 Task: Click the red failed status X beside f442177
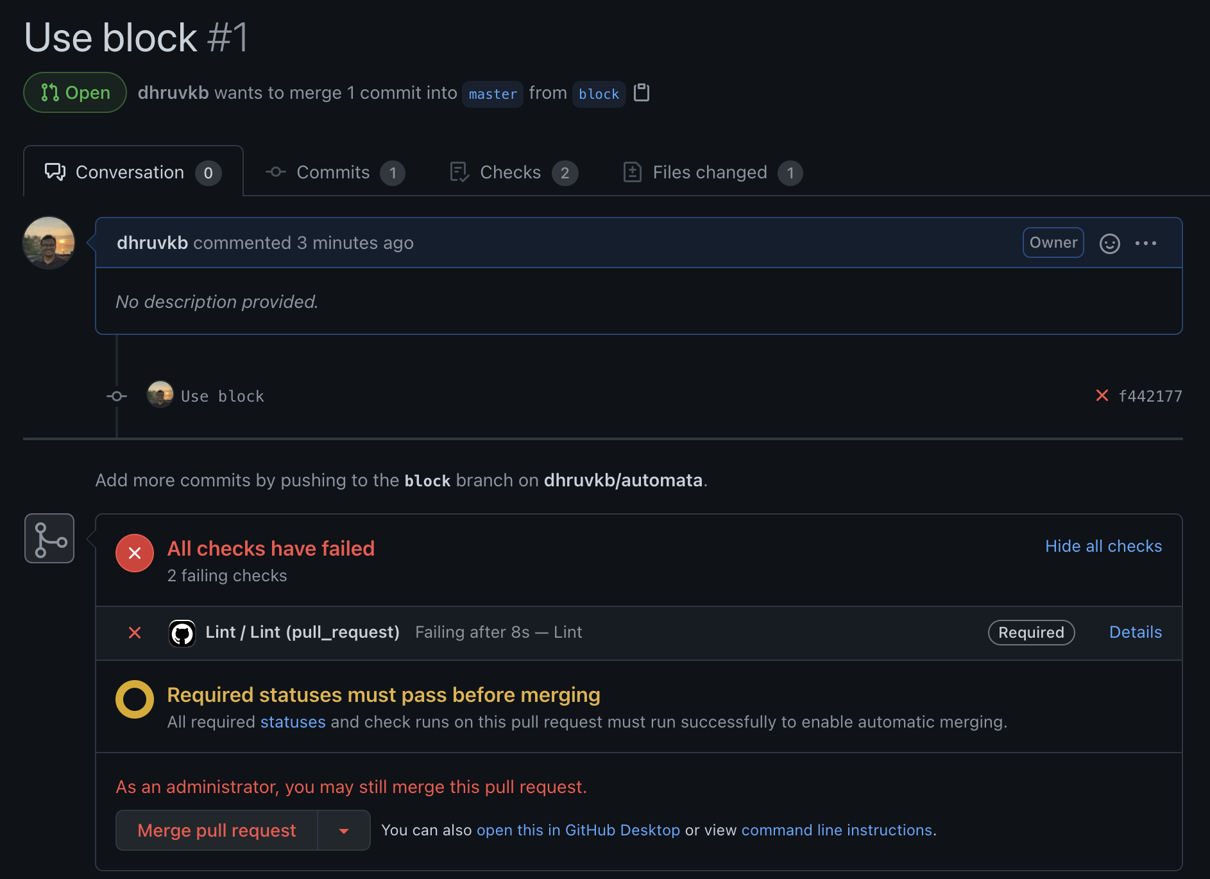tap(1102, 396)
